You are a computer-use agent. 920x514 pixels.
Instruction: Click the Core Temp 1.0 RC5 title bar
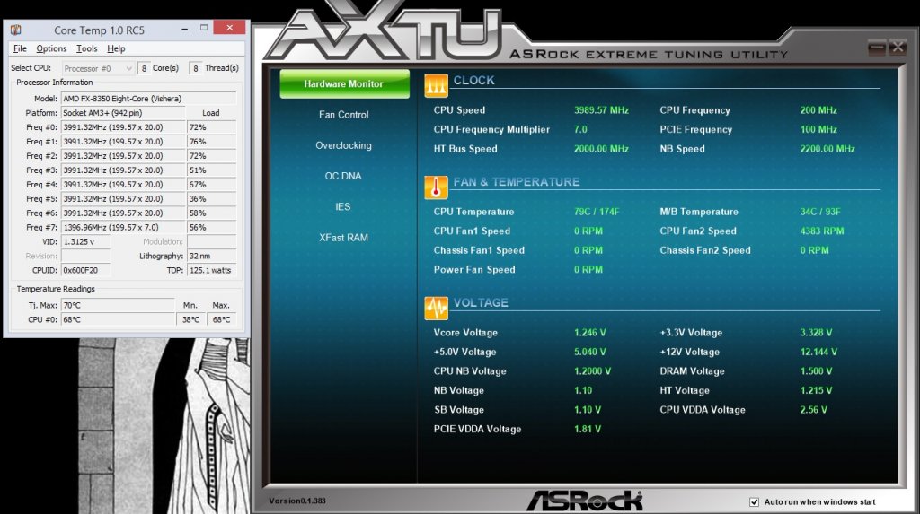click(99, 30)
